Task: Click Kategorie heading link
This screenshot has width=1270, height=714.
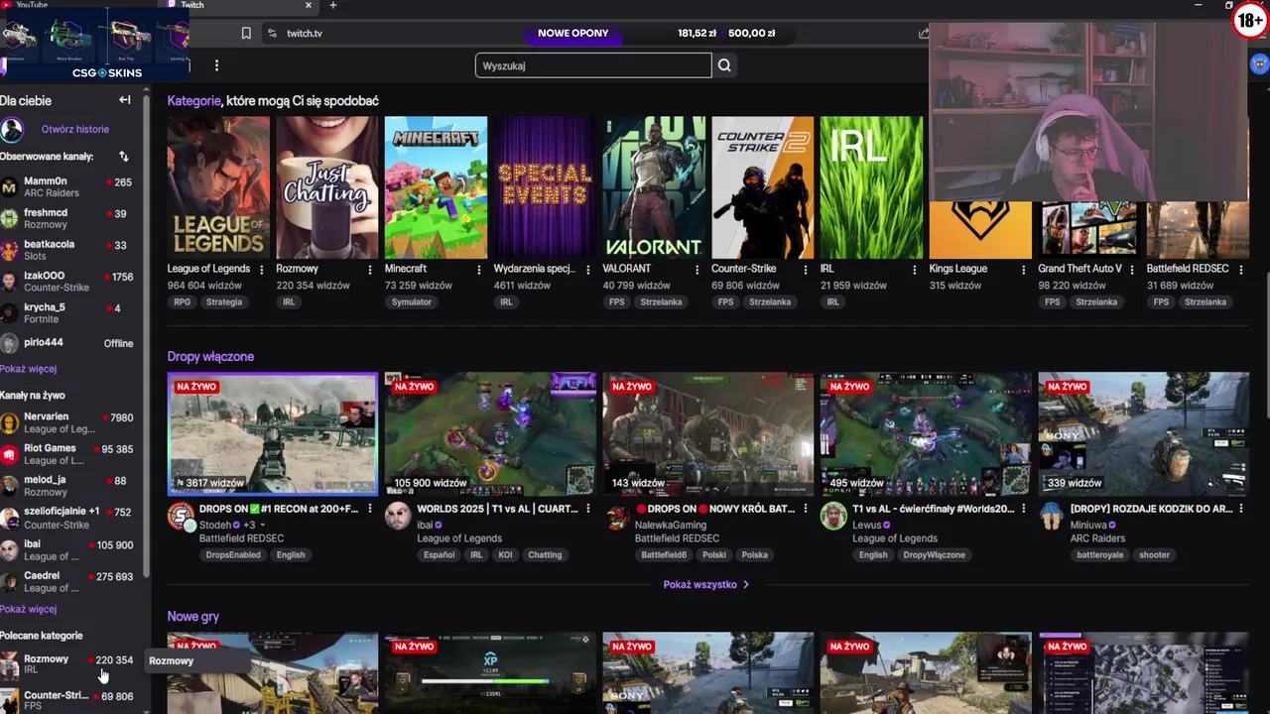Action: point(193,100)
